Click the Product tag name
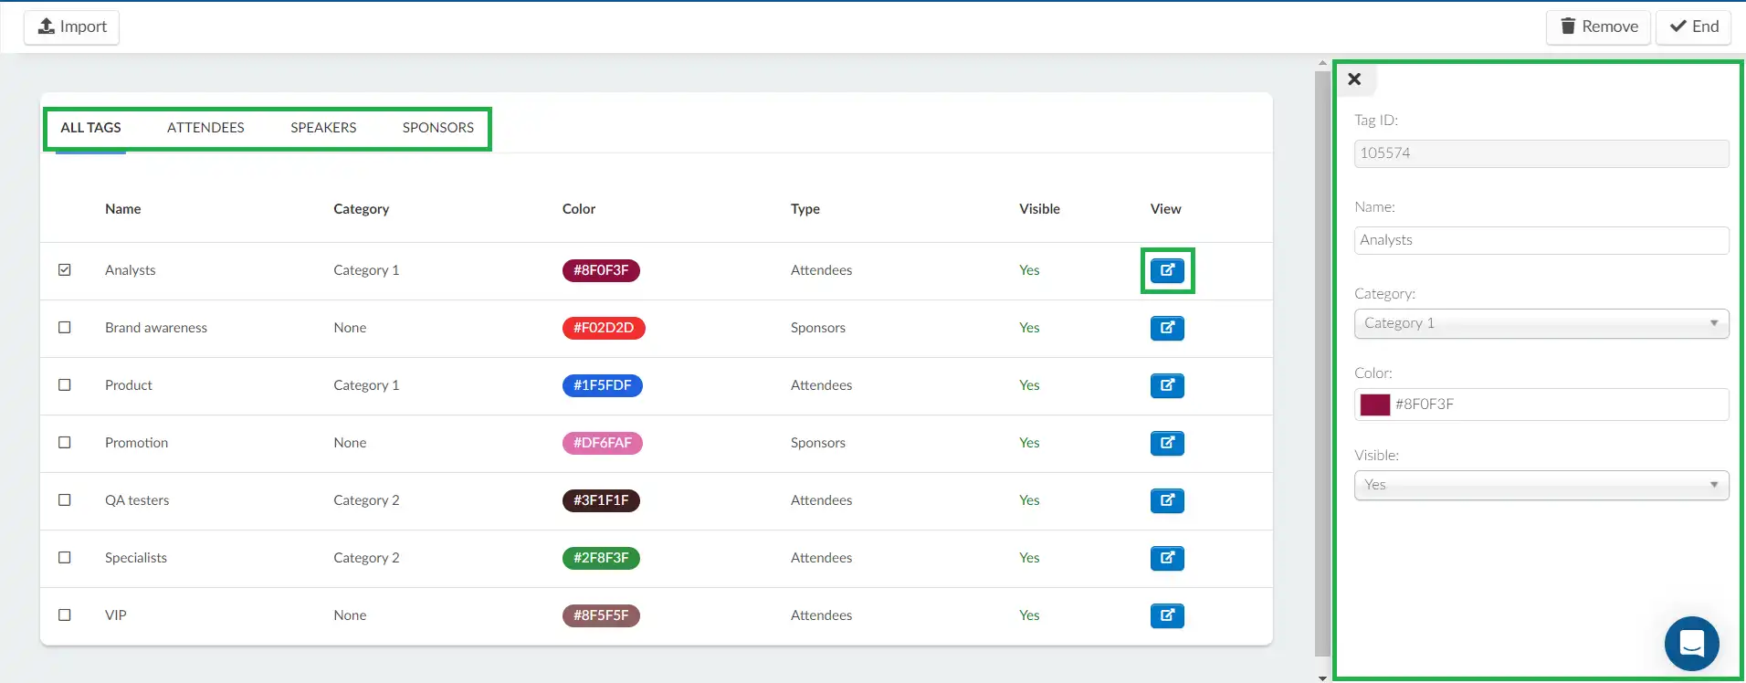 click(x=129, y=385)
